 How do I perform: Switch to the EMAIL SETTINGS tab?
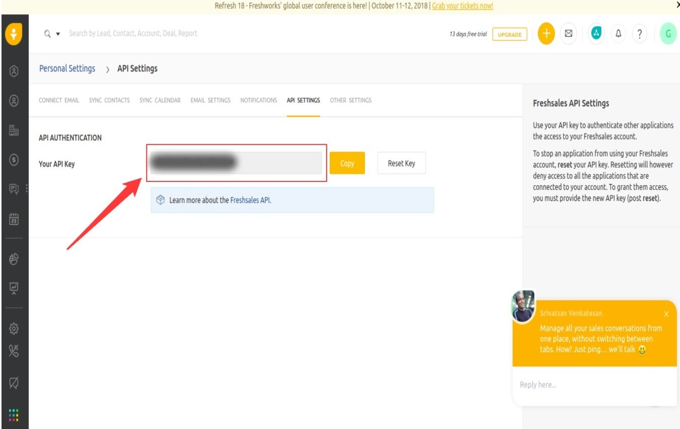click(x=211, y=100)
